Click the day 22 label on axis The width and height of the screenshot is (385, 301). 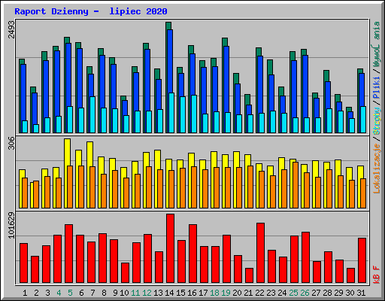[259, 293]
